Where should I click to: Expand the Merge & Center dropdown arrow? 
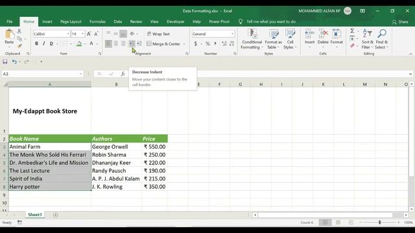[184, 44]
